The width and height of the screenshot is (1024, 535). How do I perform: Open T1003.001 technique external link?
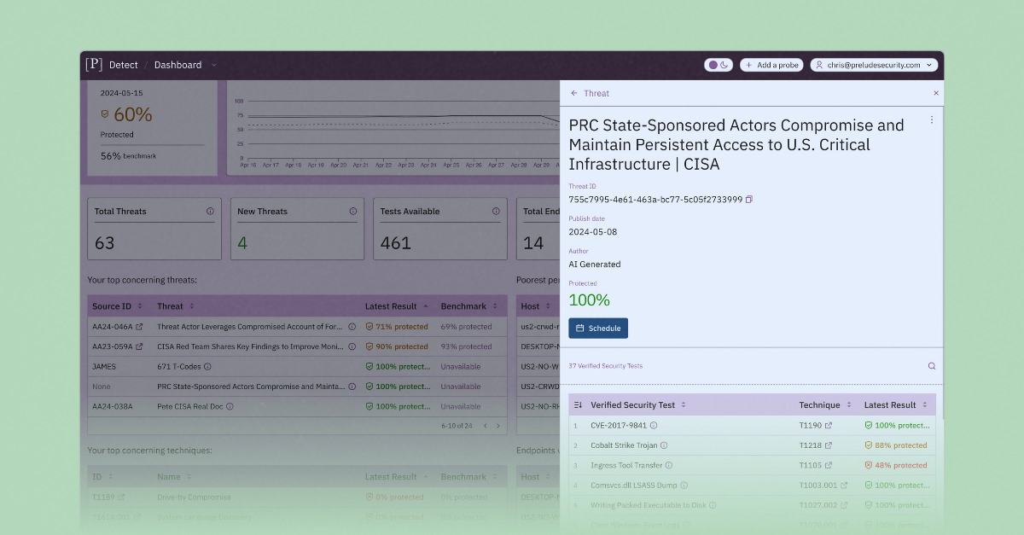[x=843, y=486]
